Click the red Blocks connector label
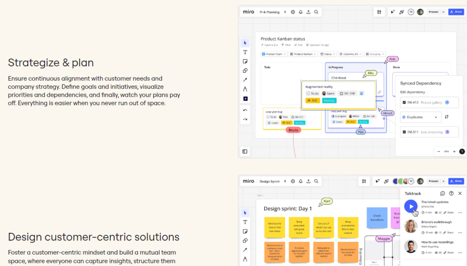467x266 pixels. point(293,130)
